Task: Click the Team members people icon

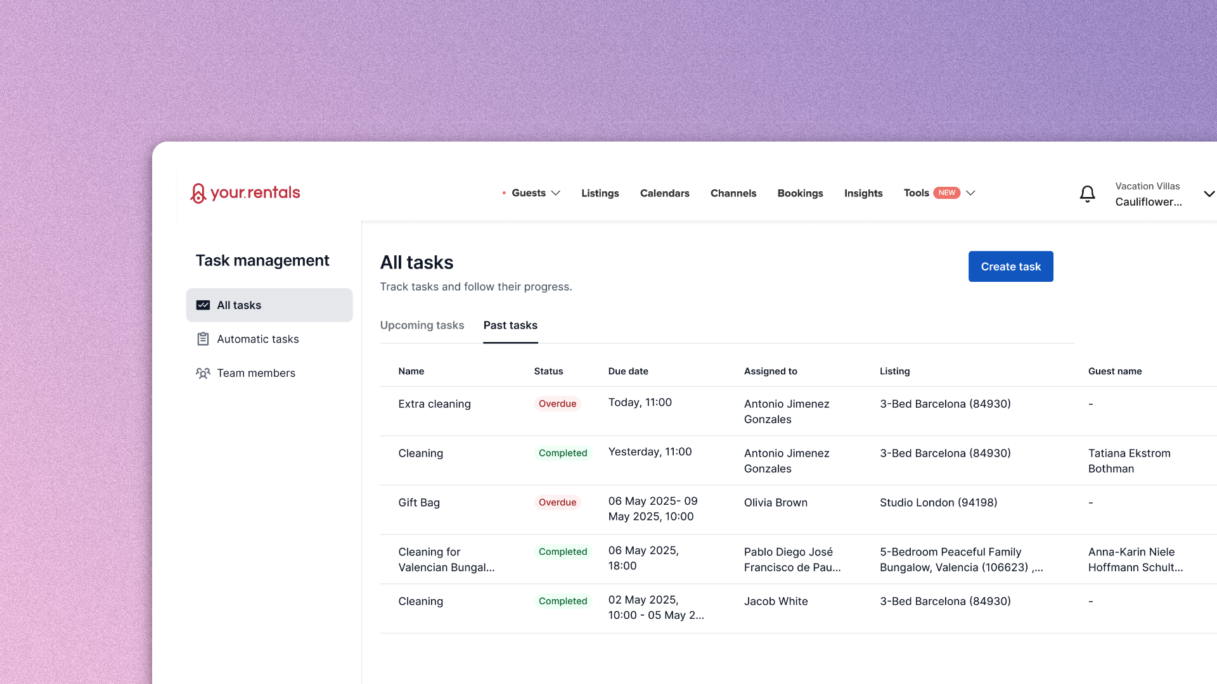Action: (203, 374)
